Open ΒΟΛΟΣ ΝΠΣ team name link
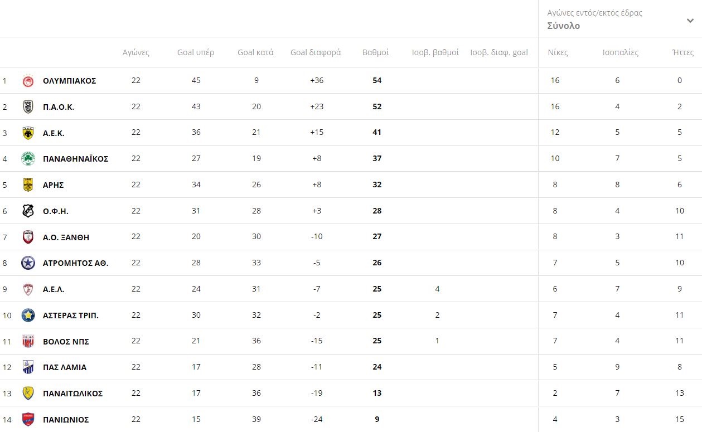The image size is (702, 432). click(66, 341)
